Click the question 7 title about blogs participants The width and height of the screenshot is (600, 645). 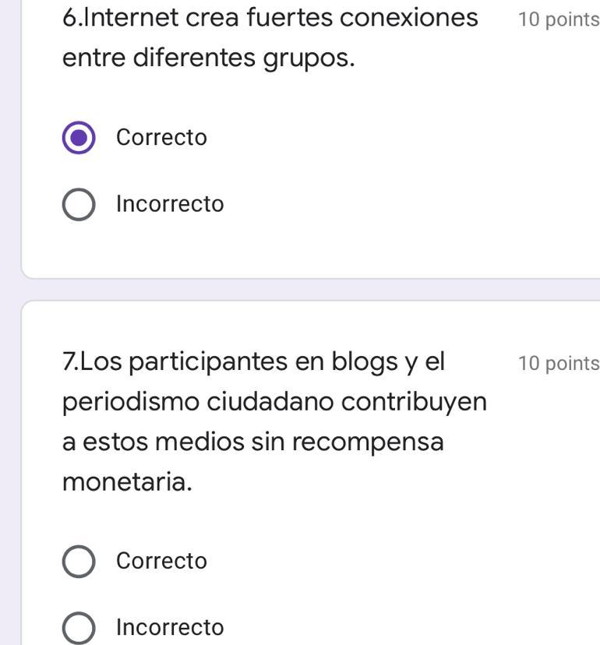(x=274, y=421)
